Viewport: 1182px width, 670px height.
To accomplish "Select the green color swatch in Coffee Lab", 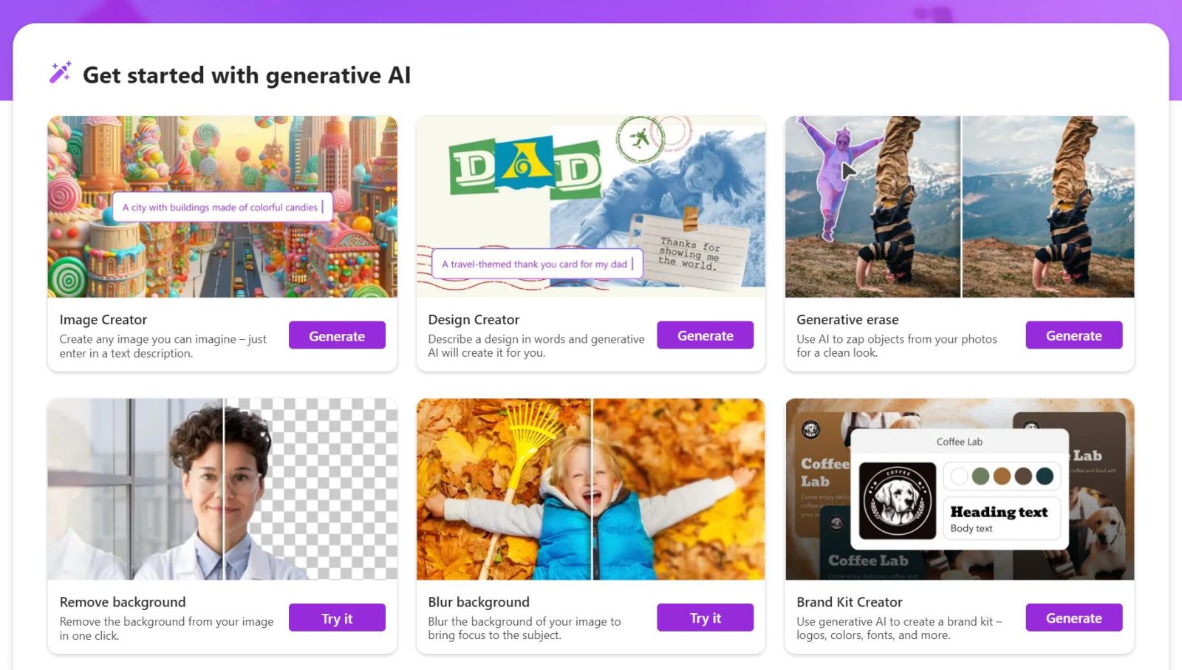I will click(980, 476).
